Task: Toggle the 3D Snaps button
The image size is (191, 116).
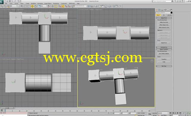Action: click(x=60, y=6)
